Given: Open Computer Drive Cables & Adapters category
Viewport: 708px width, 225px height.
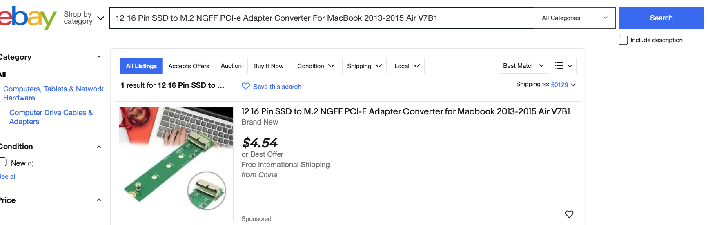Looking at the screenshot, I should pos(51,117).
